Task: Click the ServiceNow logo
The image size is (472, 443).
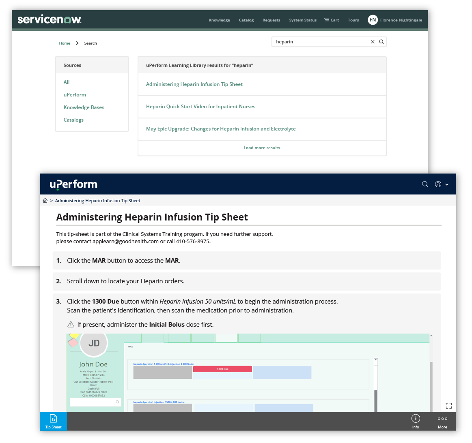Action: tap(50, 19)
